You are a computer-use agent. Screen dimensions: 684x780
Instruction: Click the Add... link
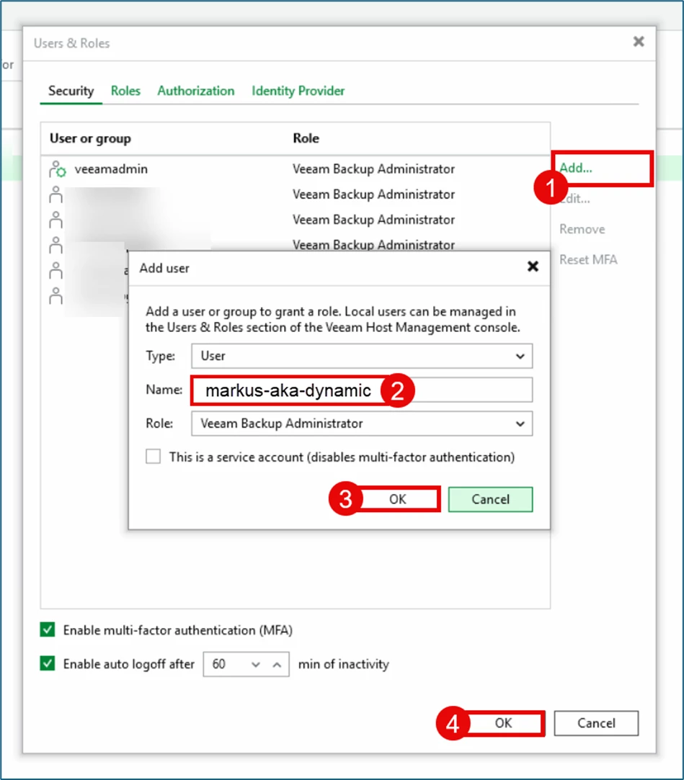coord(575,168)
